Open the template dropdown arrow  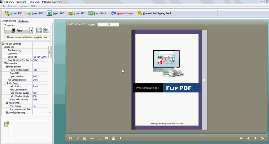[x=31, y=31]
